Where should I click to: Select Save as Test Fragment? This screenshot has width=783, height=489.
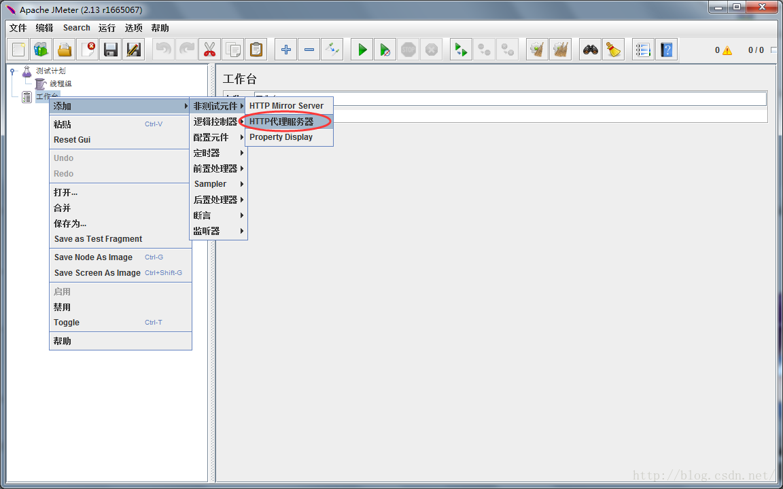120,239
